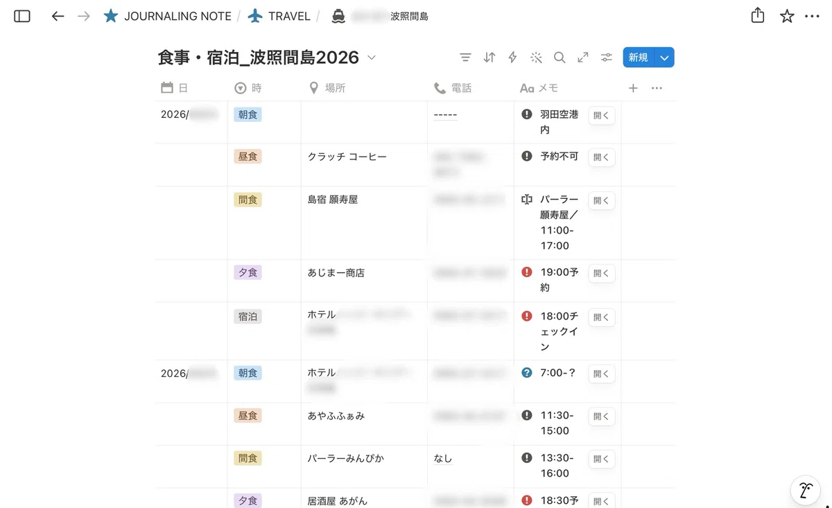Screen dimensions: 832x508
Task: Select the 夕食 tag for あじまー商店
Action: 248,272
